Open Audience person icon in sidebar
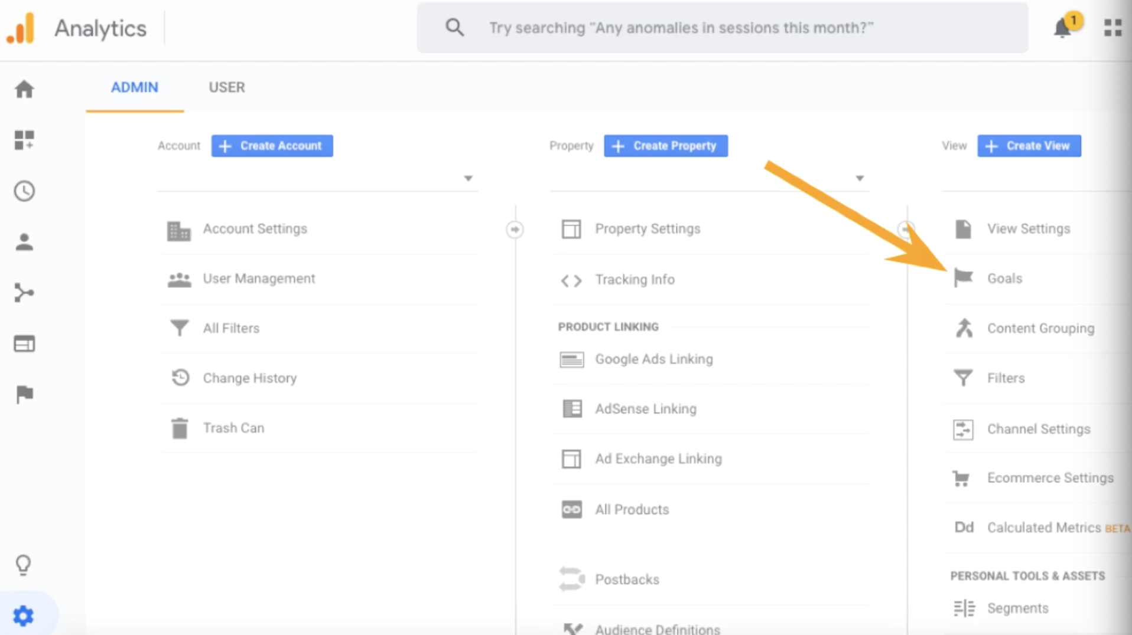This screenshot has height=635, width=1132. [24, 242]
